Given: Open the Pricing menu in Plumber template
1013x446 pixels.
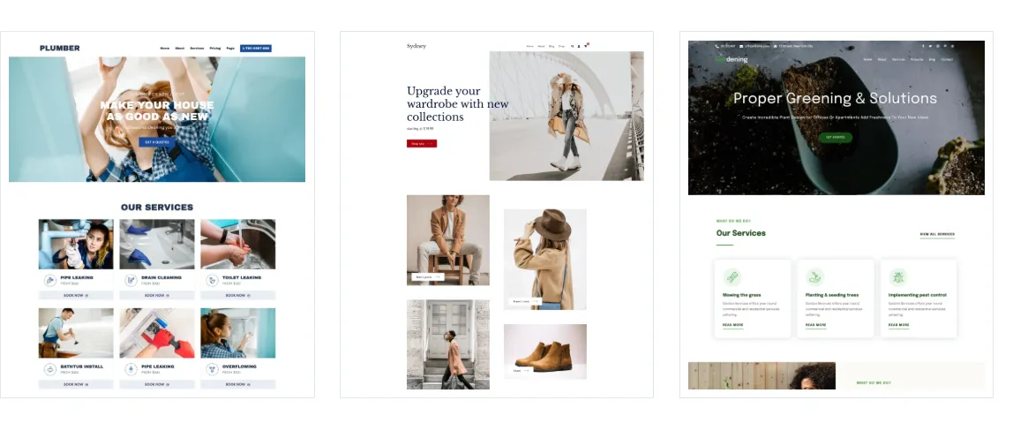Looking at the screenshot, I should pos(214,49).
